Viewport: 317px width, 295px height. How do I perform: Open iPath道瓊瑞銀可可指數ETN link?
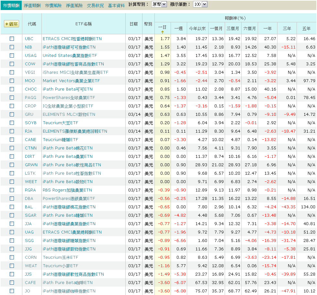click(x=69, y=47)
